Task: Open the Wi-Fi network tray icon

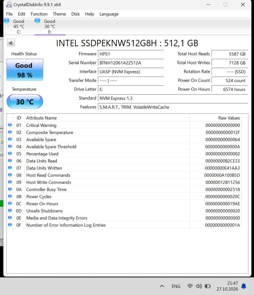Action: [190, 286]
